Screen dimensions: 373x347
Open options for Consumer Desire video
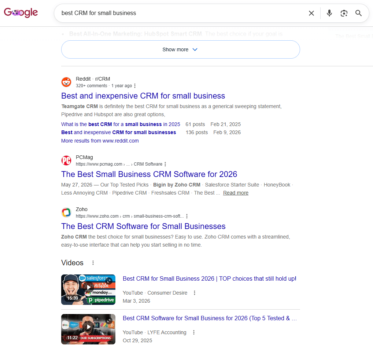(x=195, y=293)
